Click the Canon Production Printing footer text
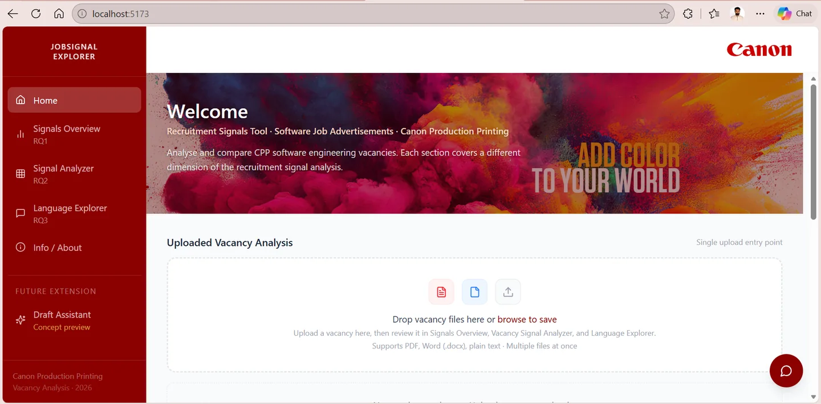Viewport: 821px width, 404px height. click(x=58, y=376)
